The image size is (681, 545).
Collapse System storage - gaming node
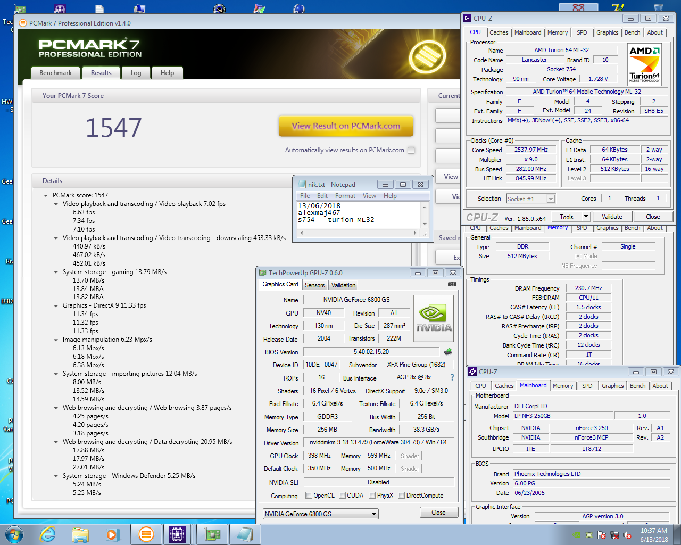tap(56, 272)
